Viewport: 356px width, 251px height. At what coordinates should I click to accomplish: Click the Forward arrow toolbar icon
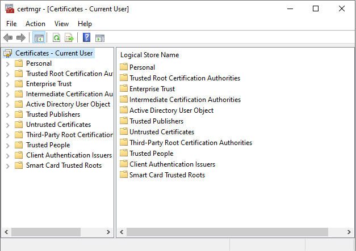coord(21,37)
